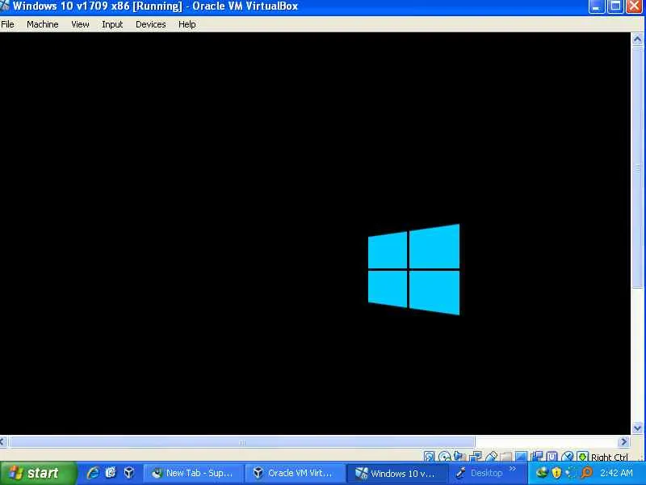Click the video capture indicator icon

tap(537, 457)
